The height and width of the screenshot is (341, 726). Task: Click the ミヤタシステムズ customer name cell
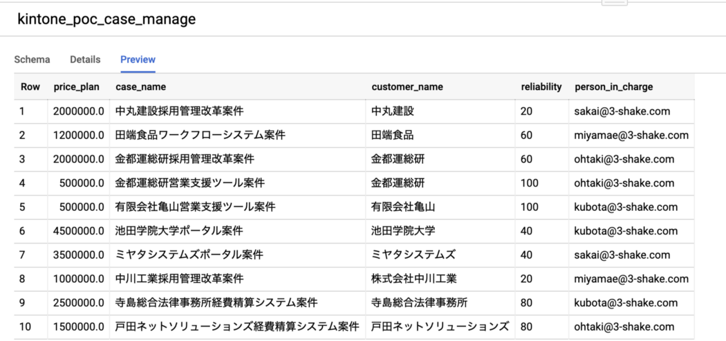tap(413, 255)
